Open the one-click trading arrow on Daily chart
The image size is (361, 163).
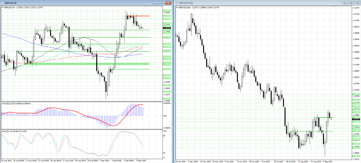[177, 7]
